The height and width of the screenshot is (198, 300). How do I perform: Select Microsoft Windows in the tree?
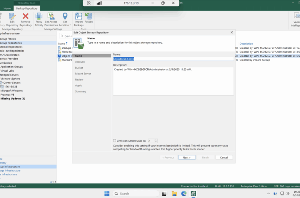(x=12, y=91)
